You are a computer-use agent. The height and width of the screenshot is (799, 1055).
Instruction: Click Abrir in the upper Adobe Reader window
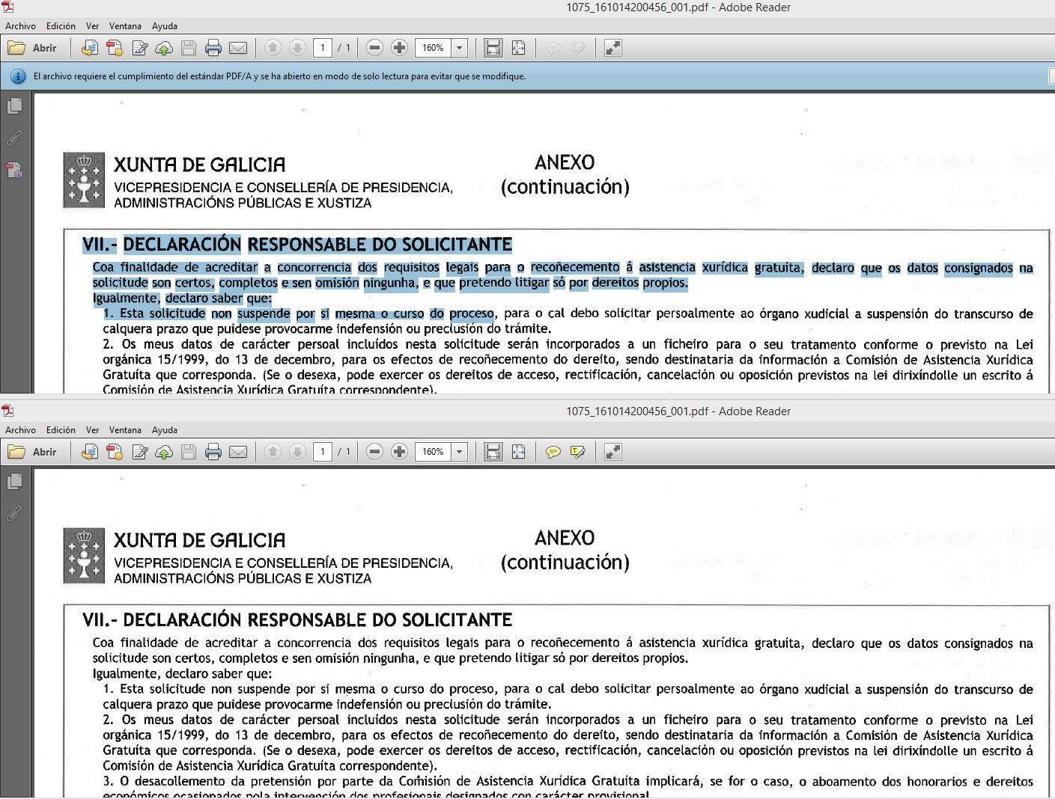point(33,48)
